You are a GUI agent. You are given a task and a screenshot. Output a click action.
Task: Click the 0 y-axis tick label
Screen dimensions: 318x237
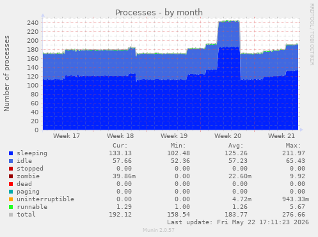[x=36, y=130]
